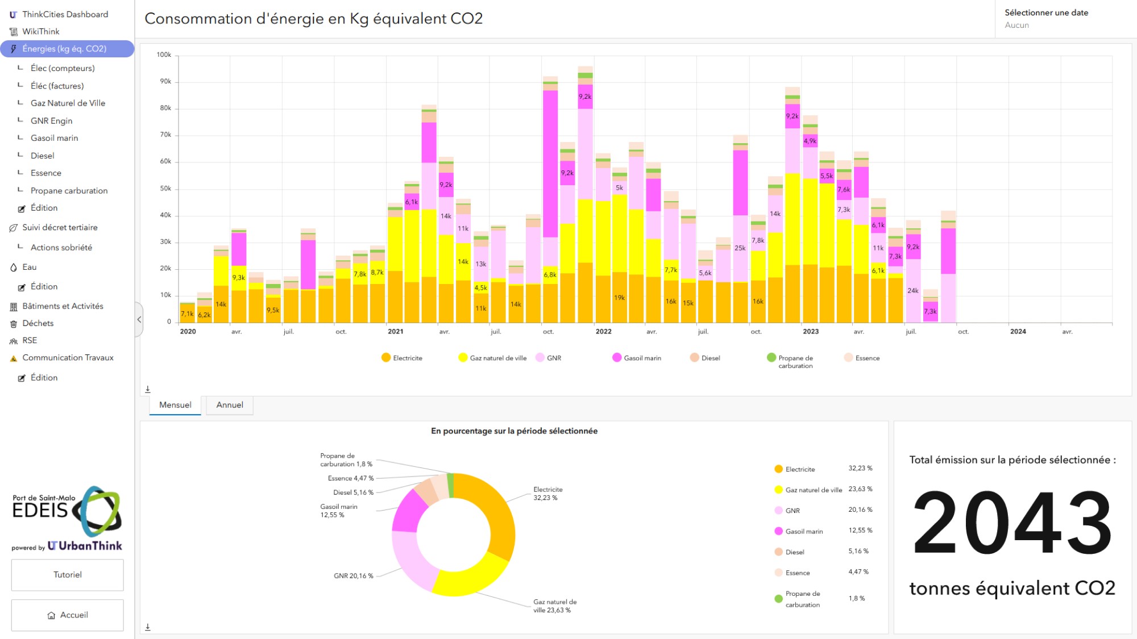
Task: Go to Accueil home page
Action: 68,615
